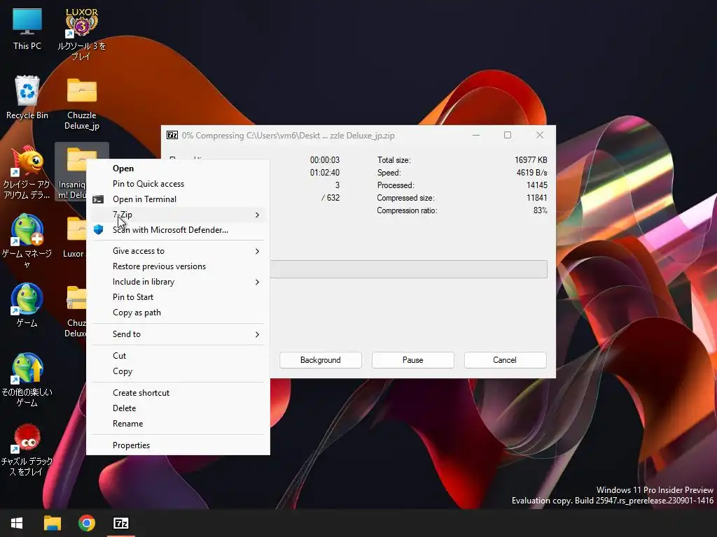Image resolution: width=717 pixels, height=537 pixels.
Task: Choose Open in the context menu
Action: click(x=178, y=169)
